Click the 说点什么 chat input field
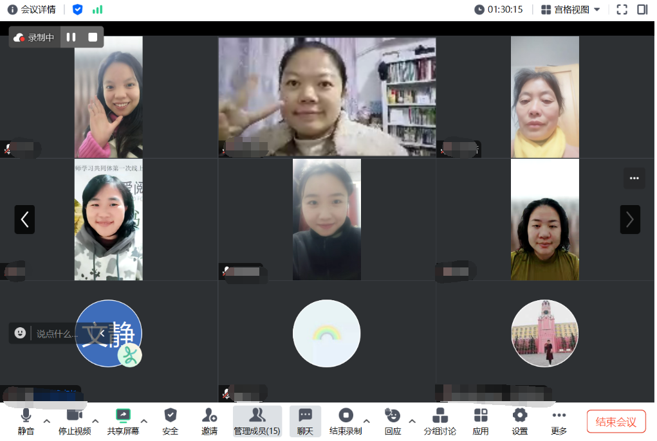 [x=58, y=334]
